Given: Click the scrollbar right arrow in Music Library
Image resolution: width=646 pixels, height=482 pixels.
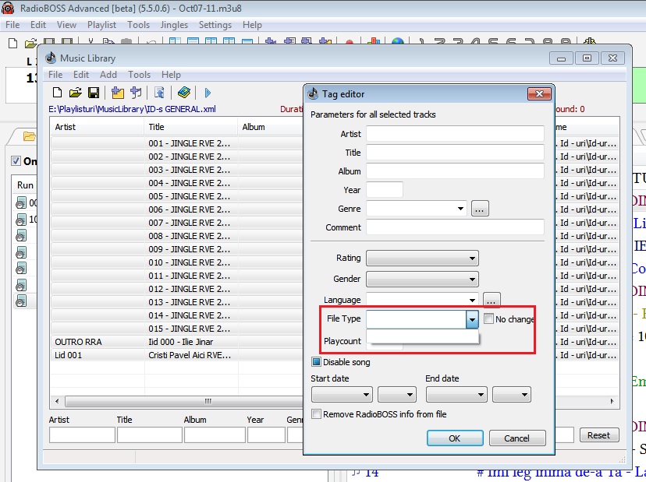Looking at the screenshot, I should (x=612, y=401).
